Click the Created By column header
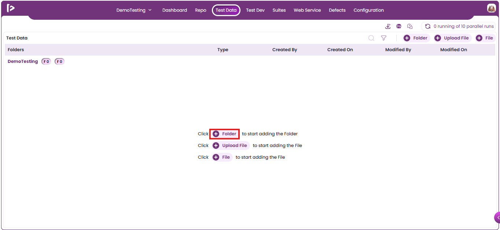Viewport: 500px width, 230px height. 284,50
